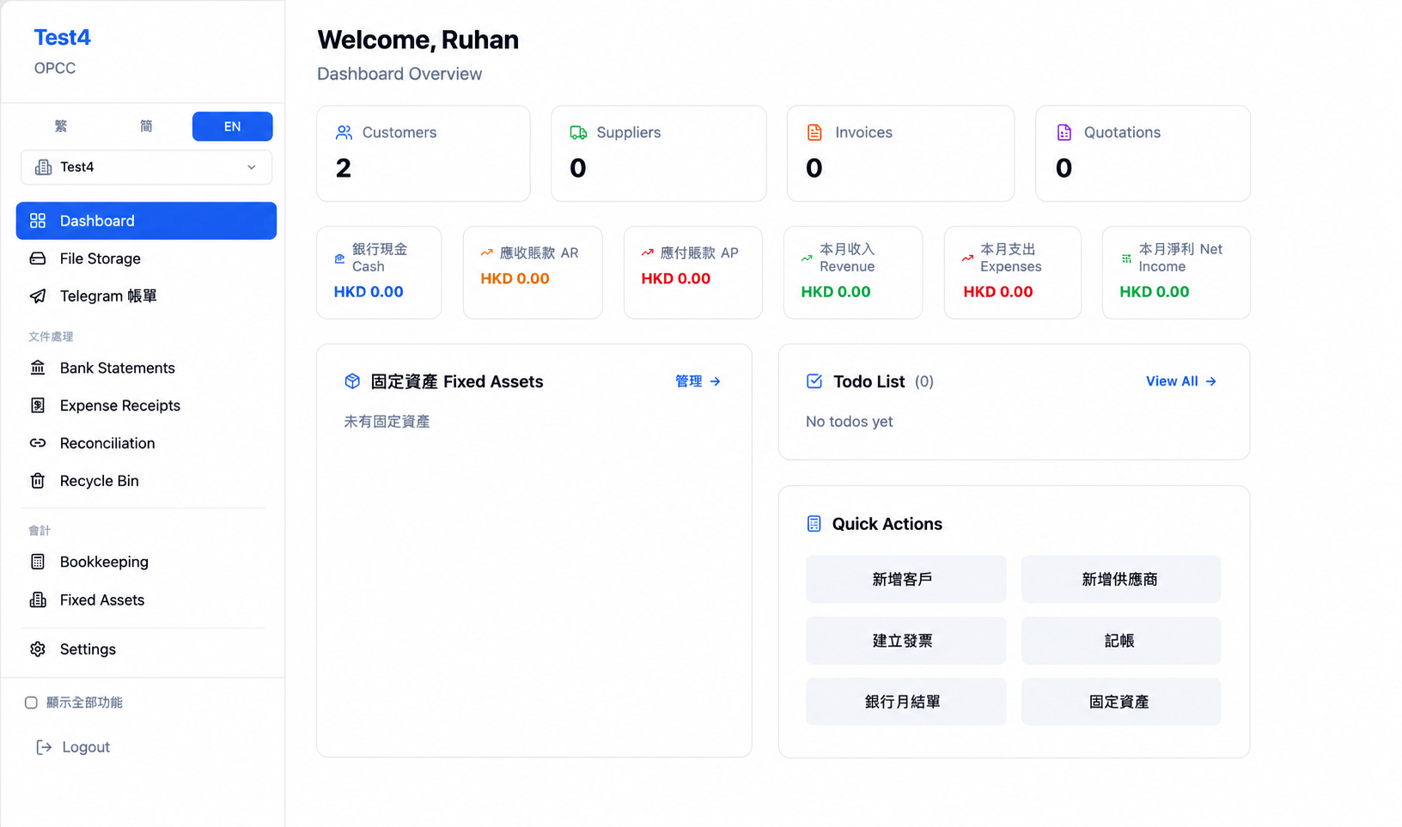This screenshot has height=827, width=1402.
Task: Click the Quotations card label
Action: 1122,132
